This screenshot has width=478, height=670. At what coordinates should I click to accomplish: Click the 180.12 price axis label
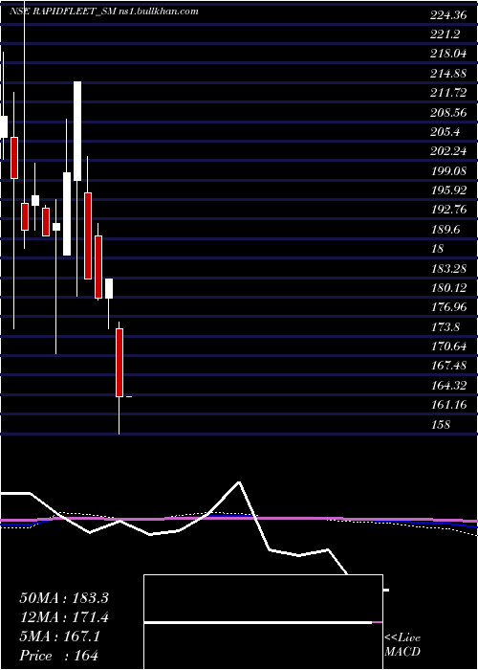448,288
